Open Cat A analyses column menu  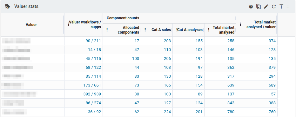coord(177,30)
